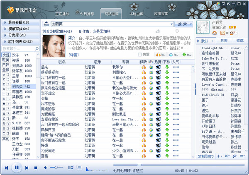Open the add (+) dropdown in playlist toolbar
This screenshot has width=249, height=175.
(x=220, y=156)
